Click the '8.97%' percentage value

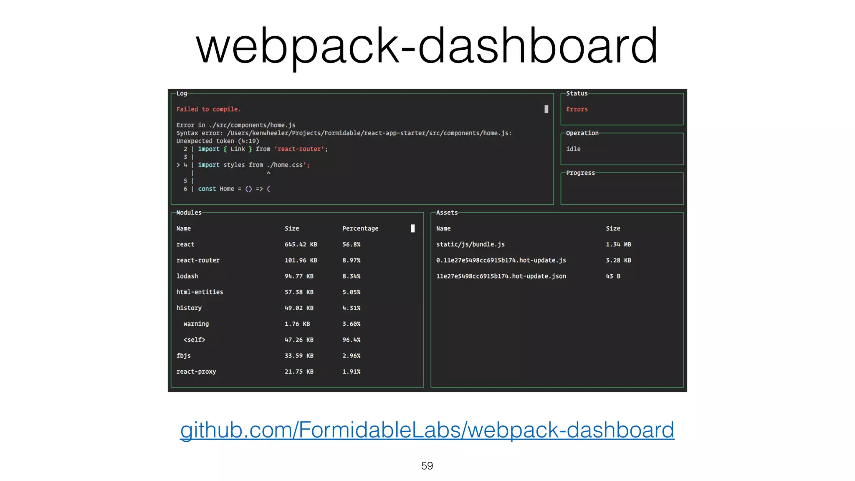352,260
